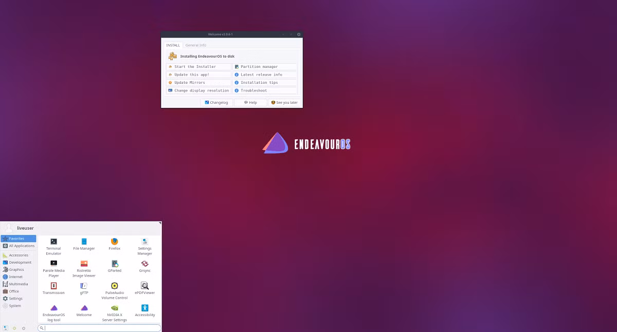This screenshot has width=617, height=332.
Task: Launch the Firefox browser
Action: (114, 244)
